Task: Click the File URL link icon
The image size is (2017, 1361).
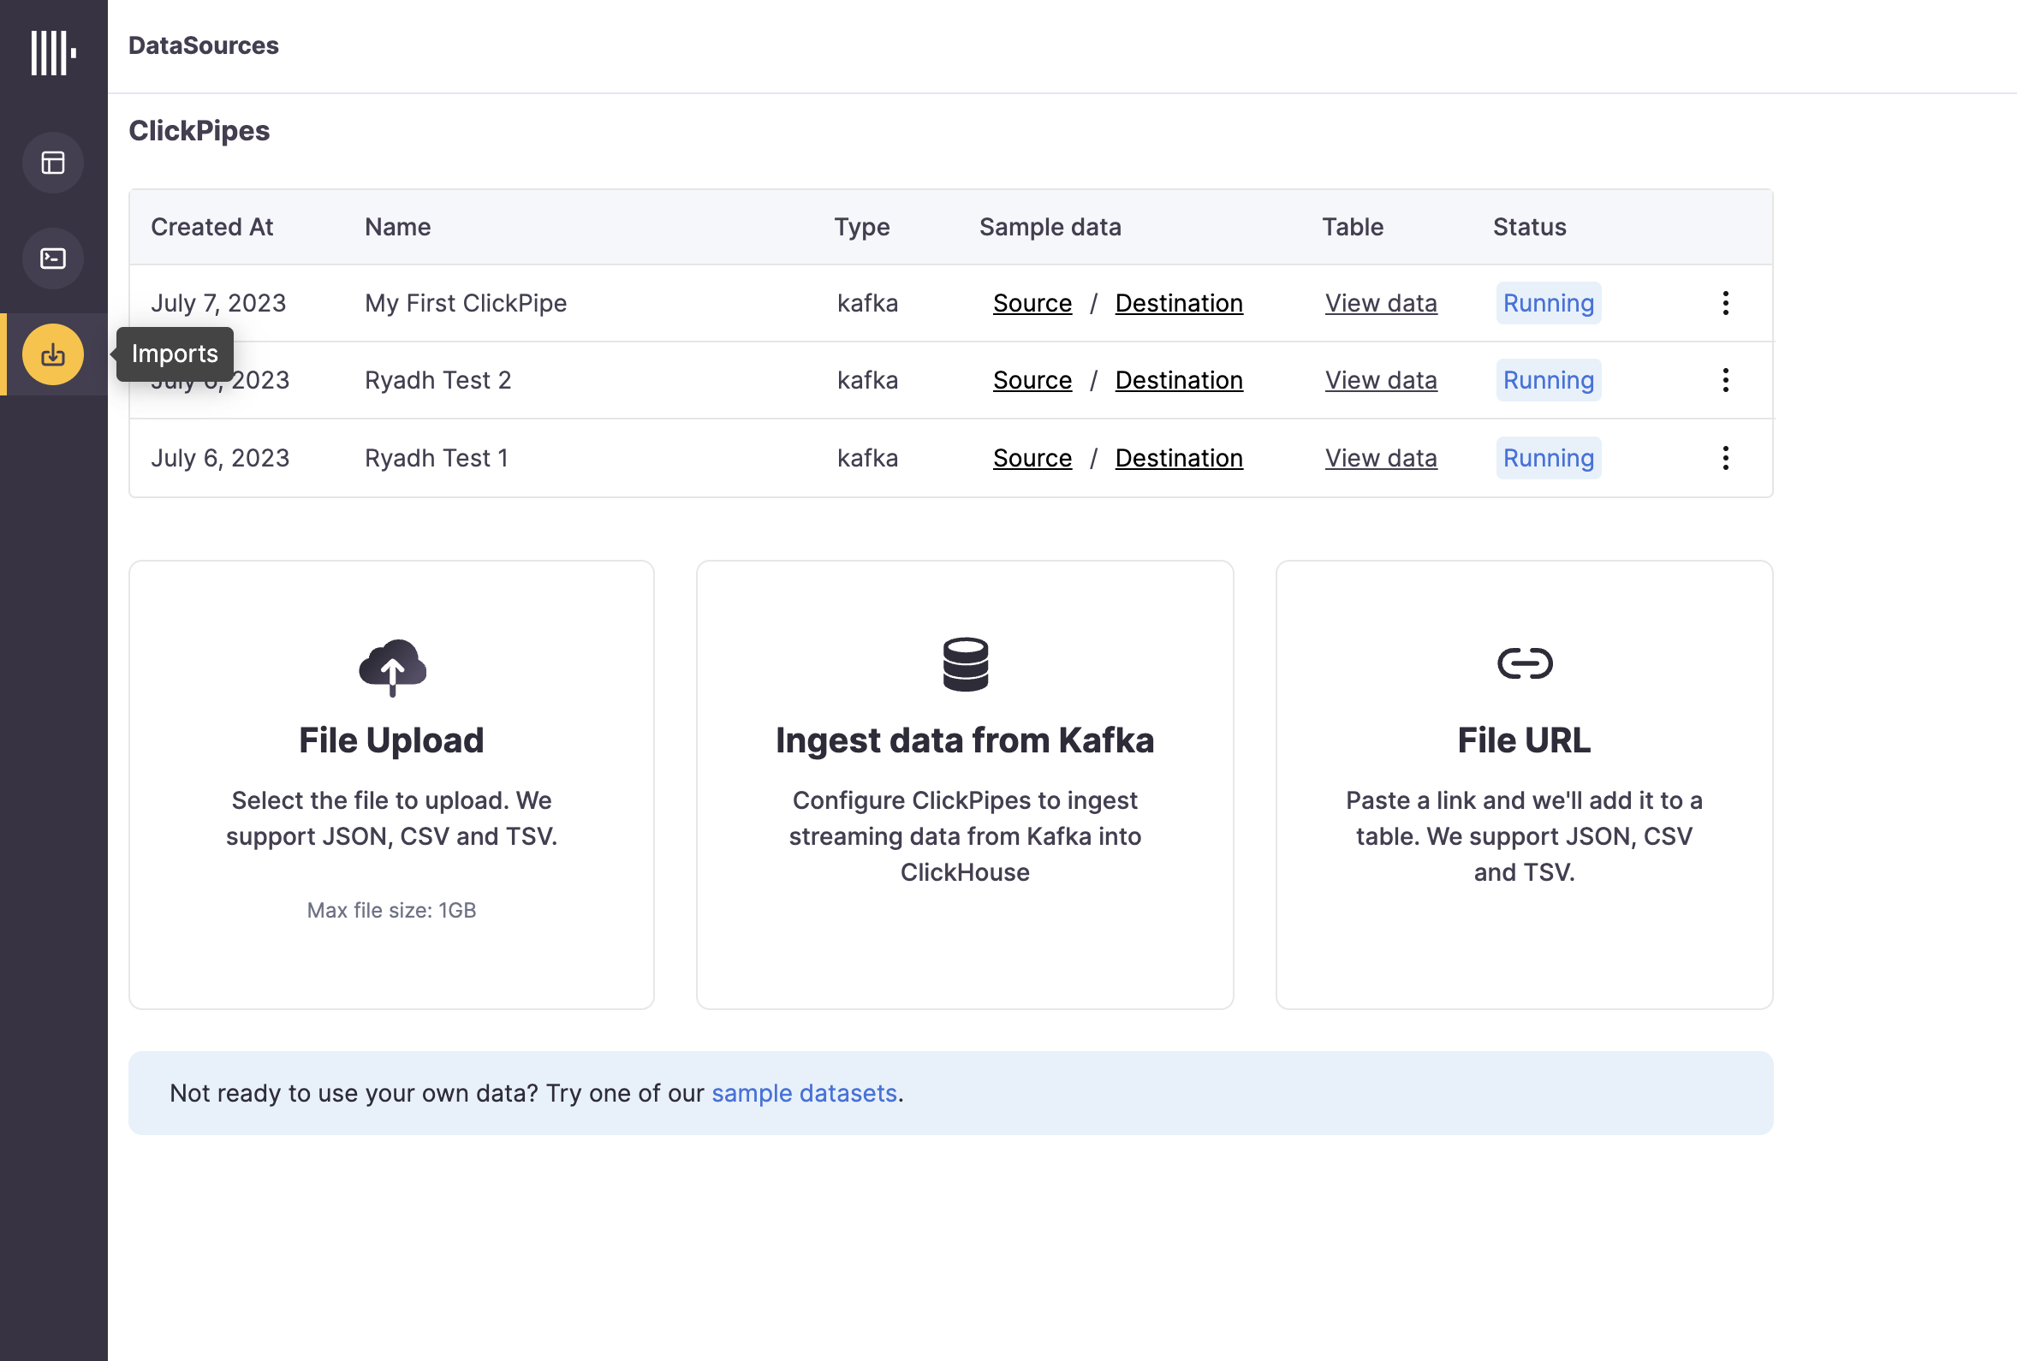Action: pyautogui.click(x=1525, y=664)
